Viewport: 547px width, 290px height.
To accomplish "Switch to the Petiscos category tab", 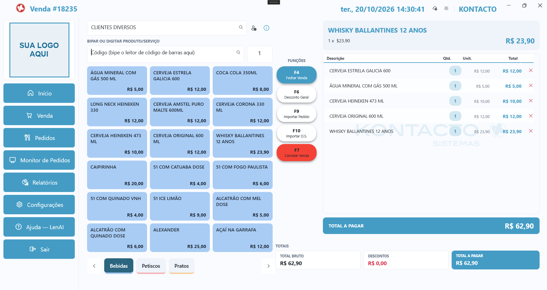I will (x=151, y=266).
